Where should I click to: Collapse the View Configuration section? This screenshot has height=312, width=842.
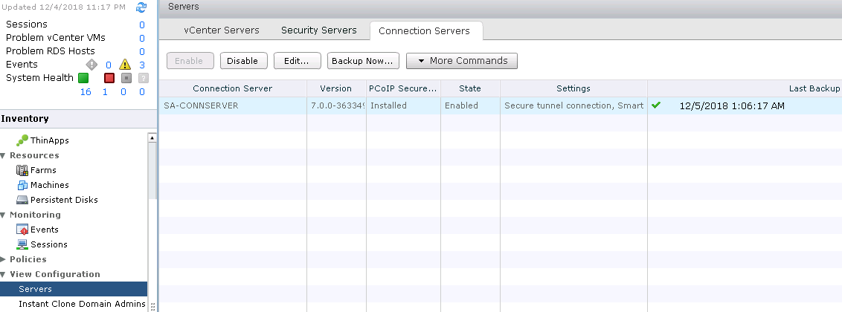[4, 274]
